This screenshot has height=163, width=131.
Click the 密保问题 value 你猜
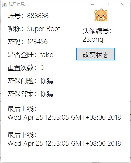pyautogui.click(x=47, y=81)
